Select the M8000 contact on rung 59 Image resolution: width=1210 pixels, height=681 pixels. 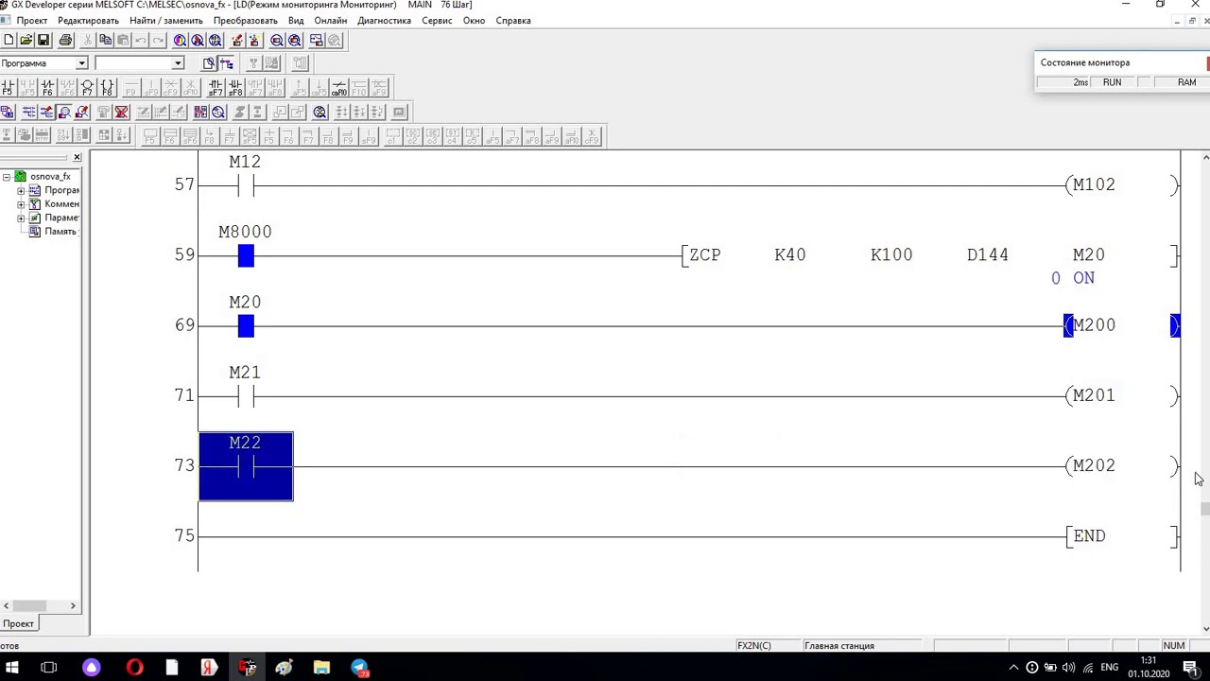click(246, 255)
